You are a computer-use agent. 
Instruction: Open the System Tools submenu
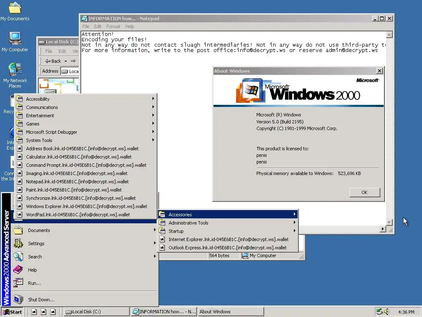[x=86, y=140]
